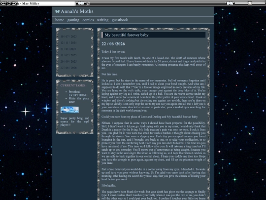
Task: Open the 12 / 11 / 2024 entry
Action: (68, 42)
